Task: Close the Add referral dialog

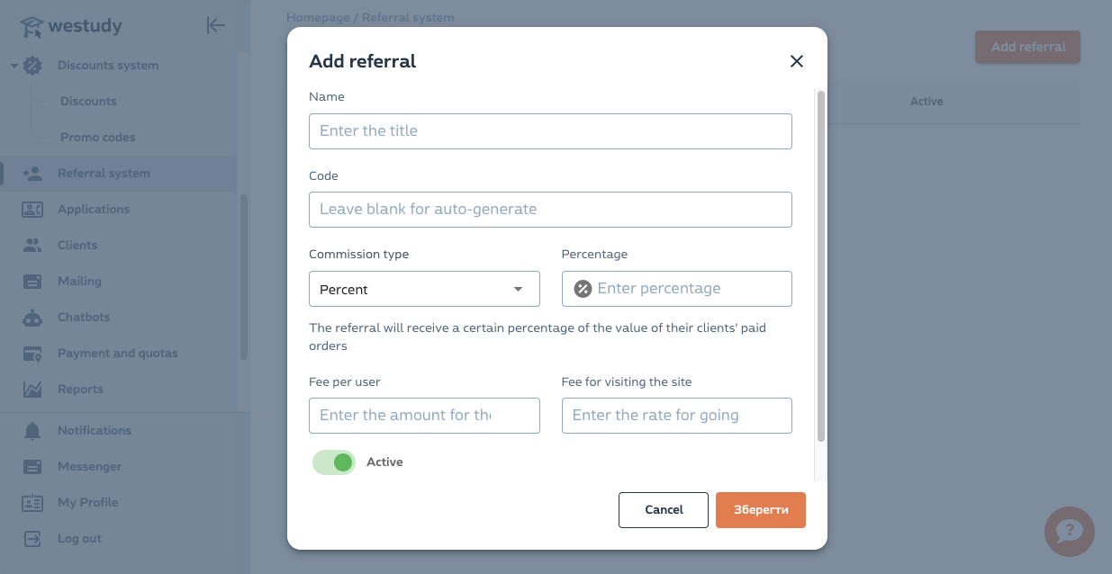Action: [x=796, y=61]
